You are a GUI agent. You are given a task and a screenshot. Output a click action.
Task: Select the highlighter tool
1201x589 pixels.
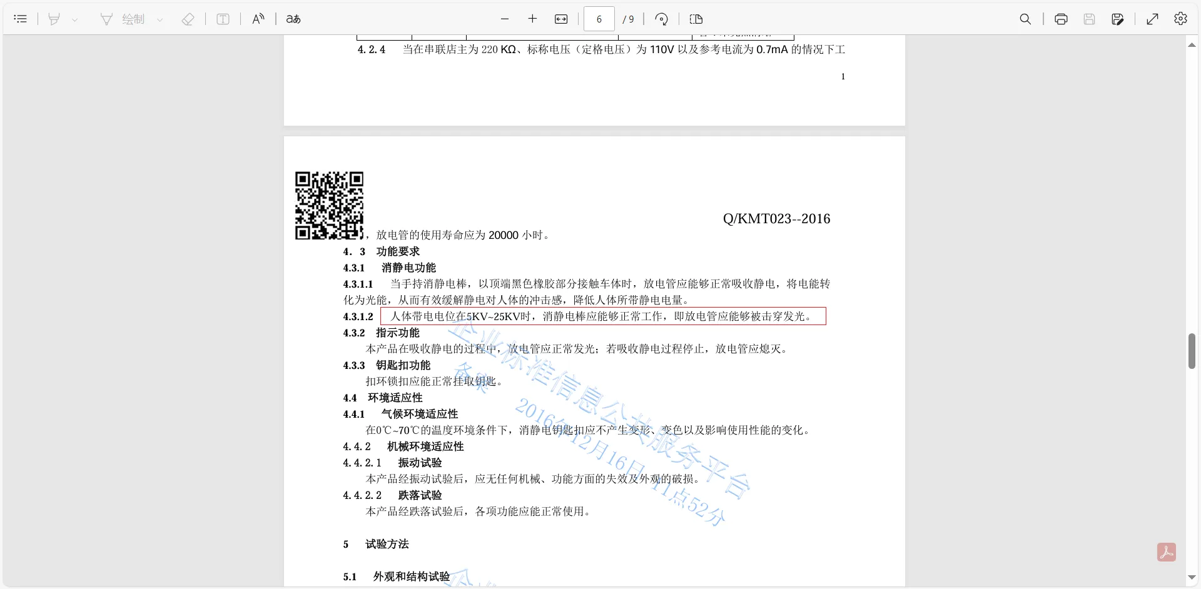pyautogui.click(x=54, y=19)
